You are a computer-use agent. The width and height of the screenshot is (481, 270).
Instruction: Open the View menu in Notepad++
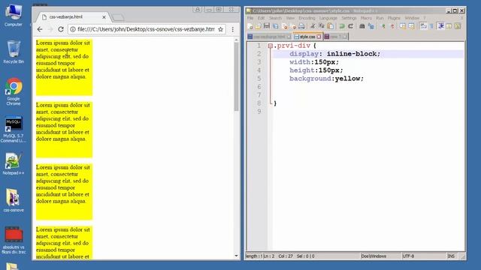pyautogui.click(x=290, y=18)
